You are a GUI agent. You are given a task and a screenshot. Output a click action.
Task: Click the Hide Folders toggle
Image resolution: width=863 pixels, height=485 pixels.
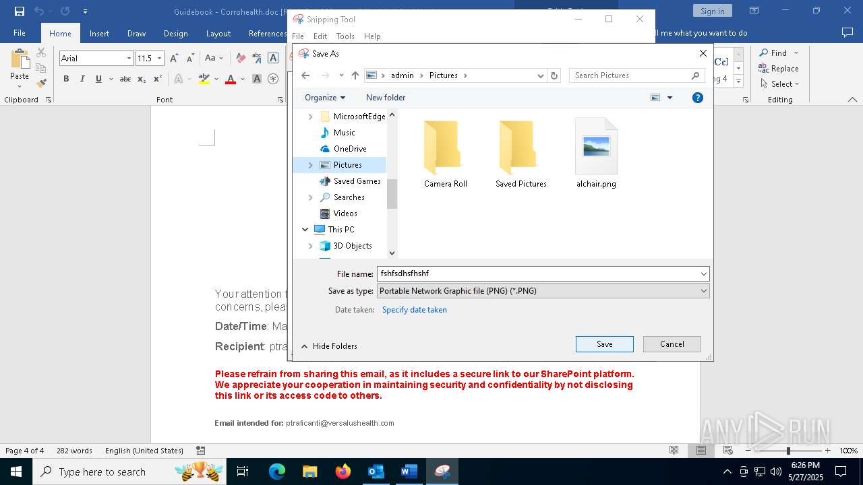(329, 346)
